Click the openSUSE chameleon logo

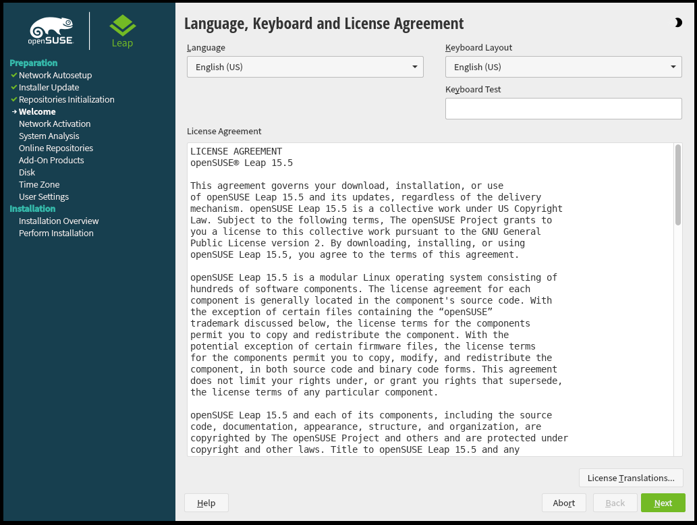click(x=51, y=31)
